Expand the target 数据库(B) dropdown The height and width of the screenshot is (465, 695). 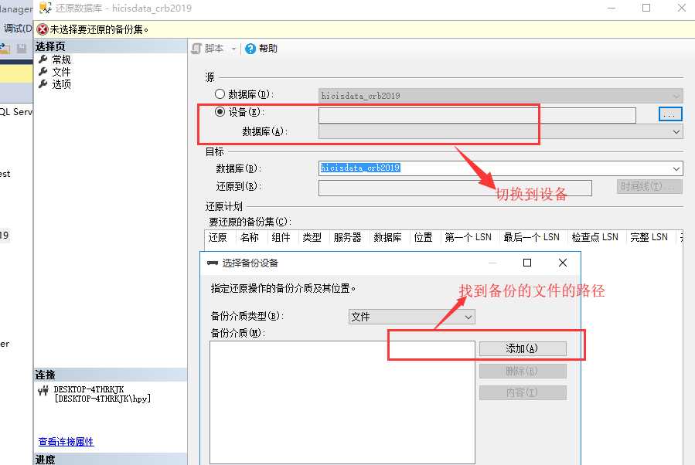point(676,168)
